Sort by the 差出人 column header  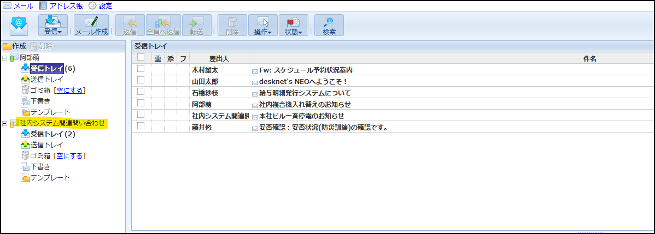click(x=219, y=58)
